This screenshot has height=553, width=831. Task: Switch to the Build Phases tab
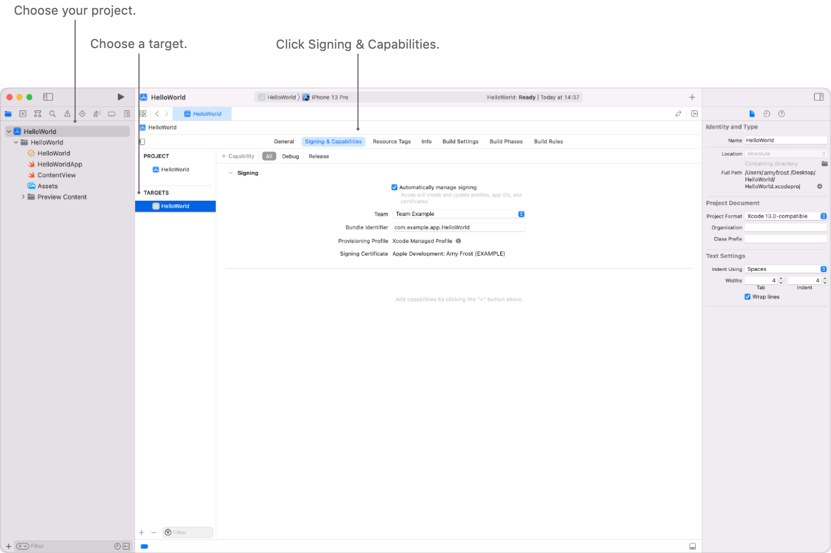(506, 141)
